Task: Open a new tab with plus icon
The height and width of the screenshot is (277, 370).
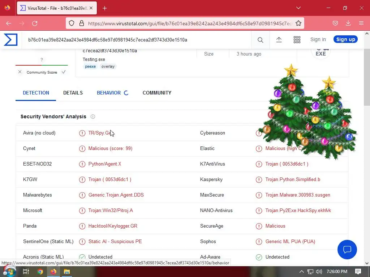Action: point(105,8)
